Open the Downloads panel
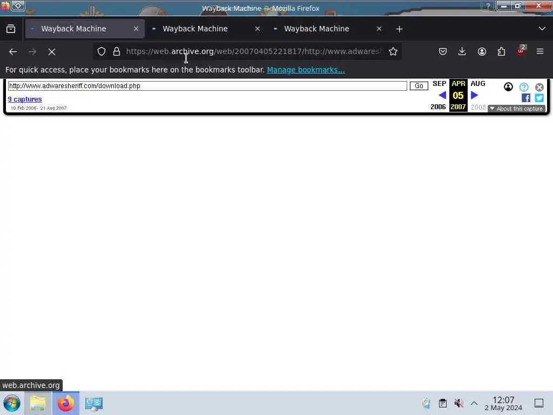This screenshot has height=415, width=553. [x=462, y=52]
